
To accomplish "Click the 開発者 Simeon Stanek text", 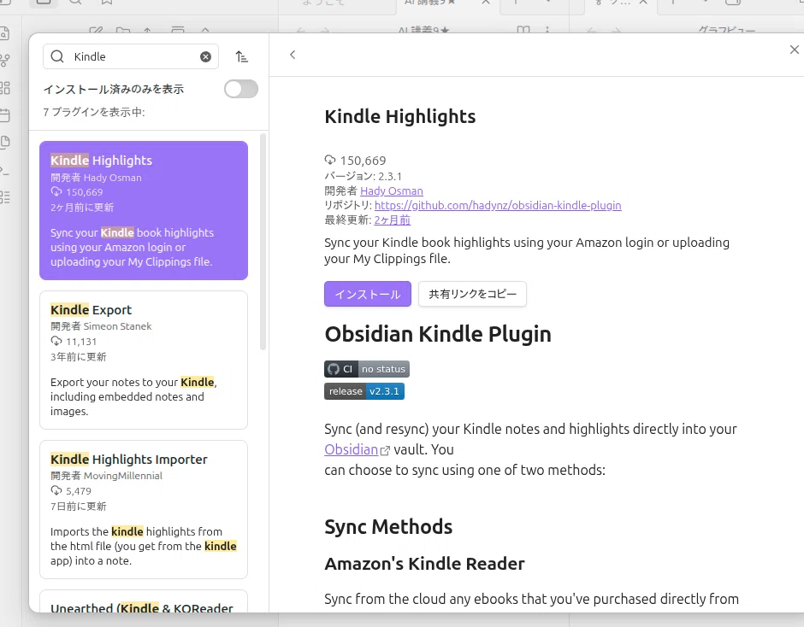I will 101,326.
